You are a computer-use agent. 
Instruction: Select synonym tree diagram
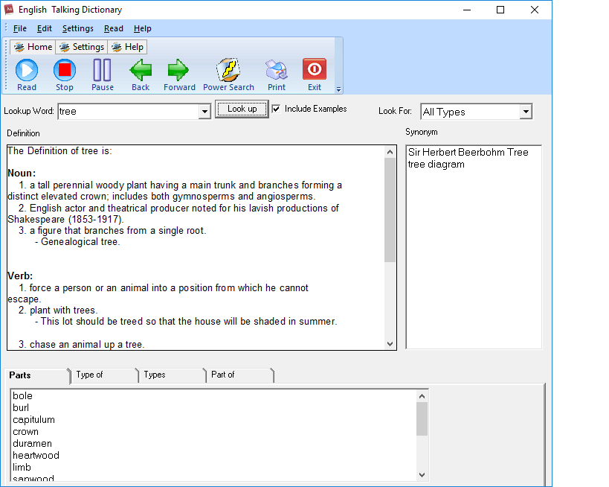tap(436, 164)
